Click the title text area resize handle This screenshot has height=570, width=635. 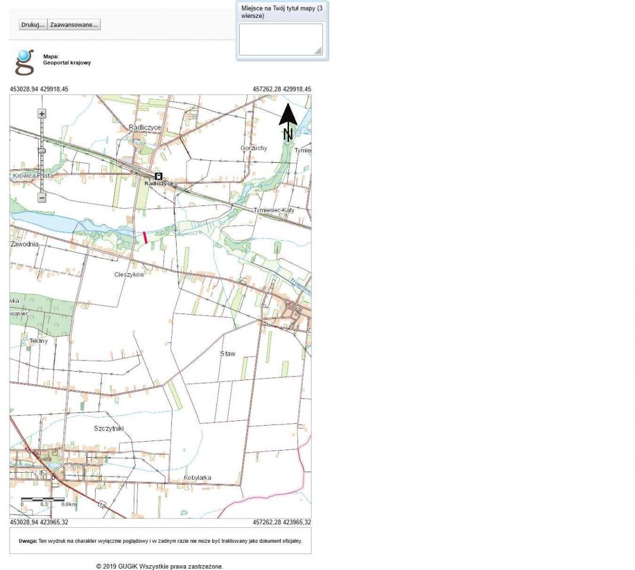click(x=319, y=52)
